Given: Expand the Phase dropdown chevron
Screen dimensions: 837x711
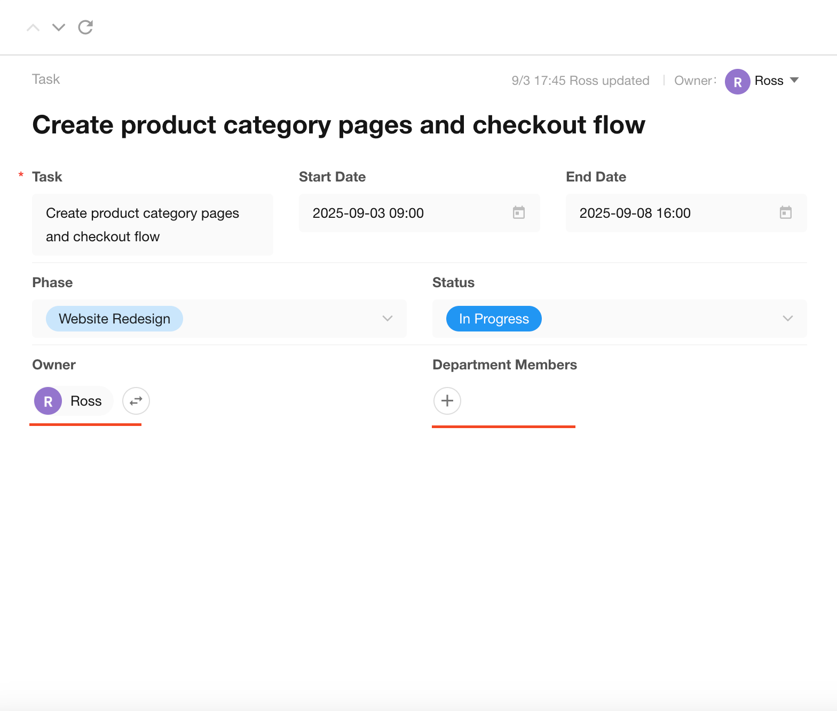Looking at the screenshot, I should [x=388, y=319].
